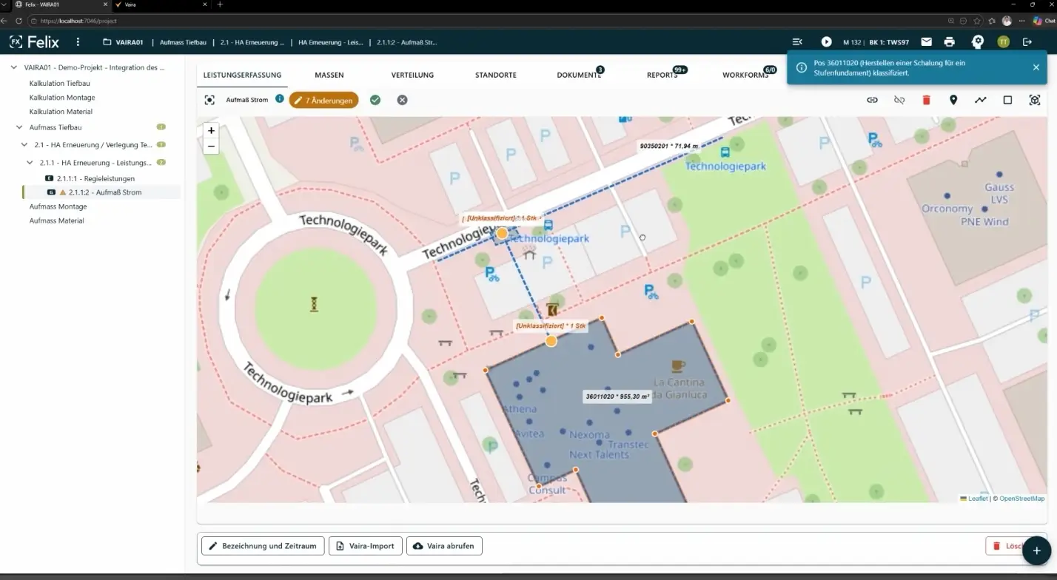Image resolution: width=1057 pixels, height=580 pixels.
Task: Open the Leaflet attribution link
Action: (x=978, y=499)
